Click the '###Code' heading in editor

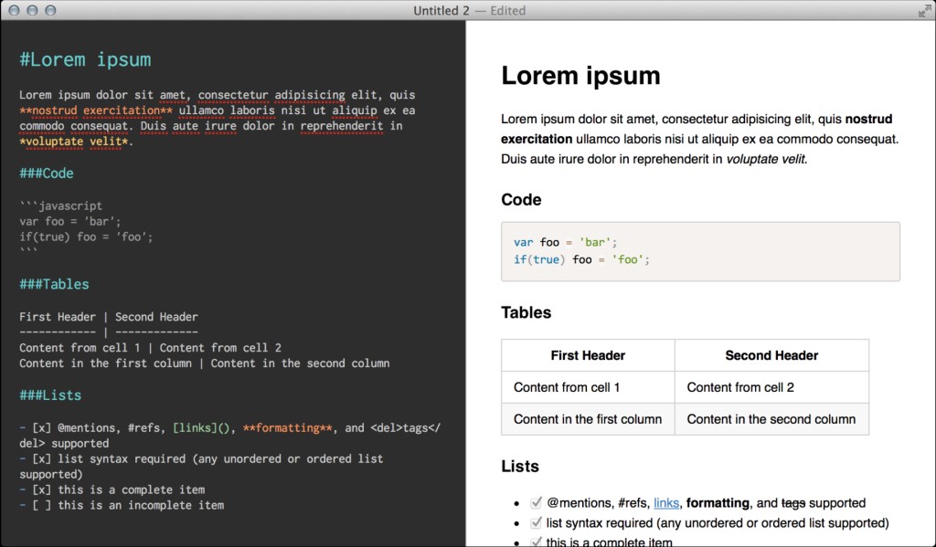(47, 174)
